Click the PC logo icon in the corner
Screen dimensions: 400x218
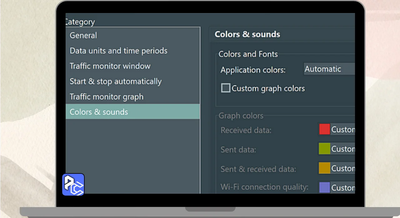click(73, 185)
